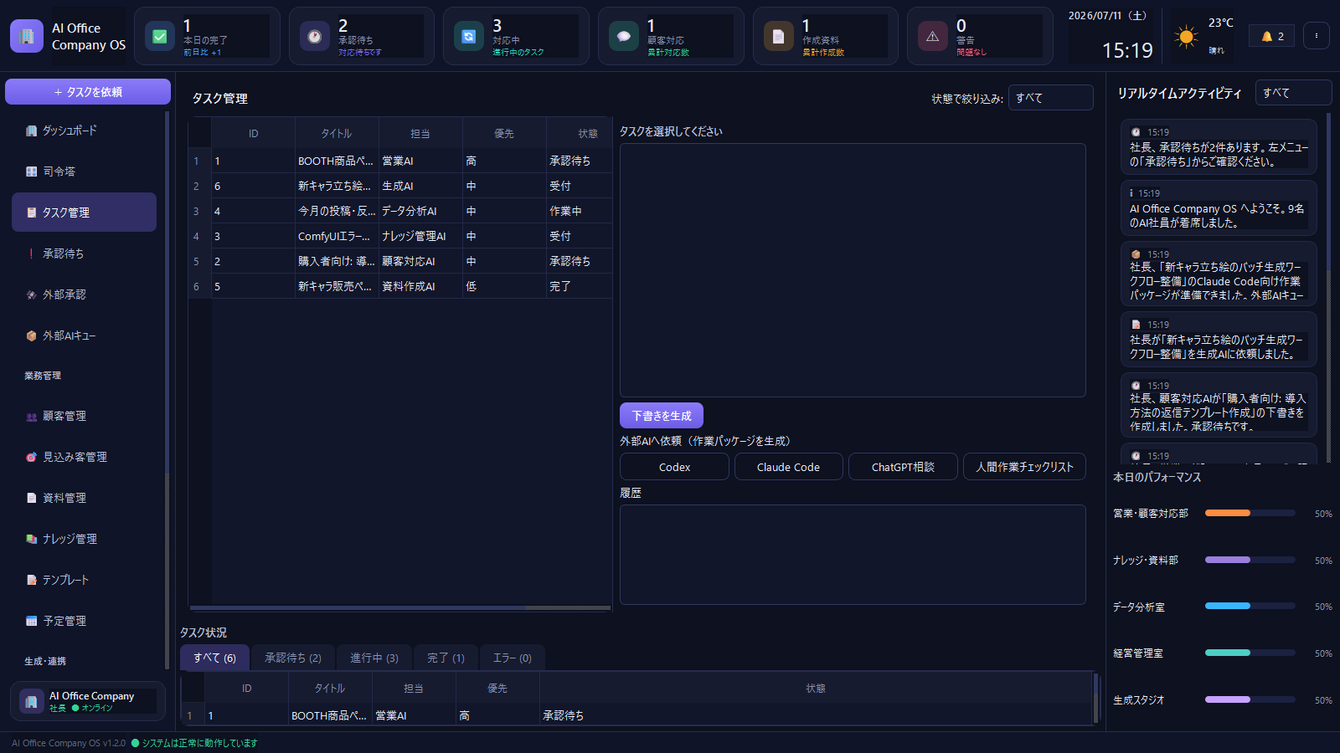Click the green checkmark icon for 本日の完了
1340x753 pixels.
pos(160,36)
